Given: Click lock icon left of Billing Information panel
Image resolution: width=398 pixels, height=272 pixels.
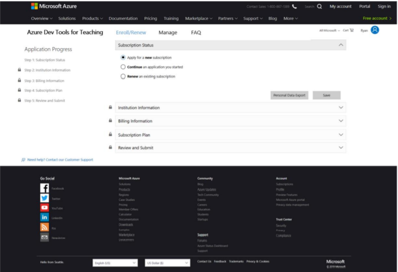Looking at the screenshot, I should [x=110, y=120].
